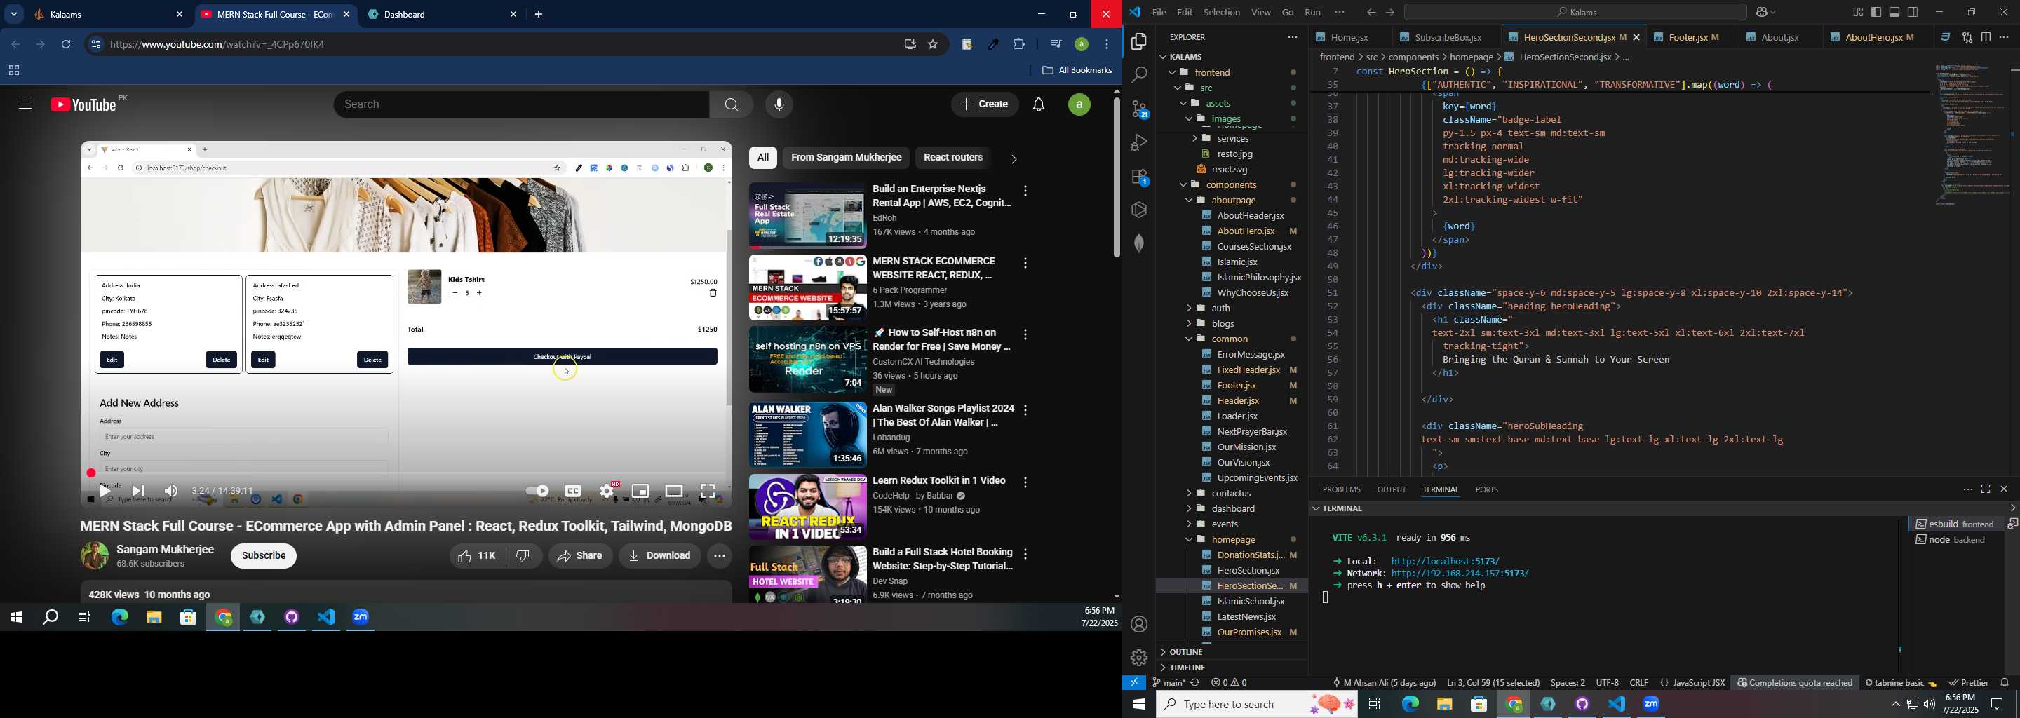2020x718 pixels.
Task: Click the Share button under video
Action: [580, 556]
